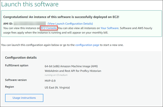163x107 pixels.
Task: Select the US East (N. Virginia) value
Action: click(57, 88)
